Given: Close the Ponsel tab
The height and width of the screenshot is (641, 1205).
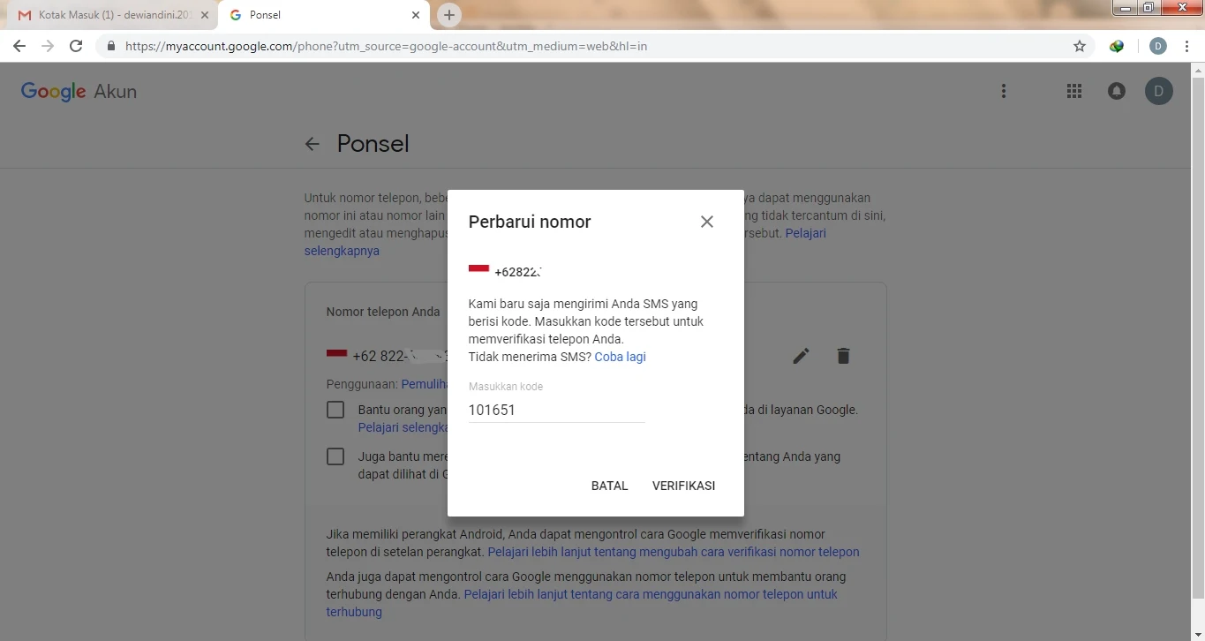Looking at the screenshot, I should pyautogui.click(x=416, y=15).
